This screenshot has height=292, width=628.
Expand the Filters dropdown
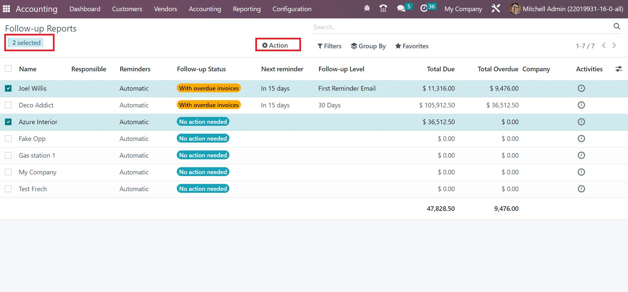coord(329,46)
